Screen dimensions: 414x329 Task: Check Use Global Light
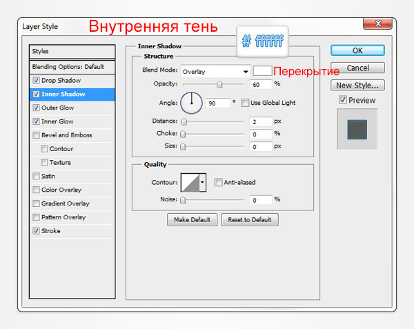[245, 103]
